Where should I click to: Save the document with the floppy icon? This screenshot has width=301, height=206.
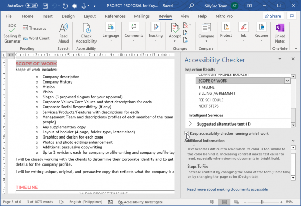[x=45, y=6]
